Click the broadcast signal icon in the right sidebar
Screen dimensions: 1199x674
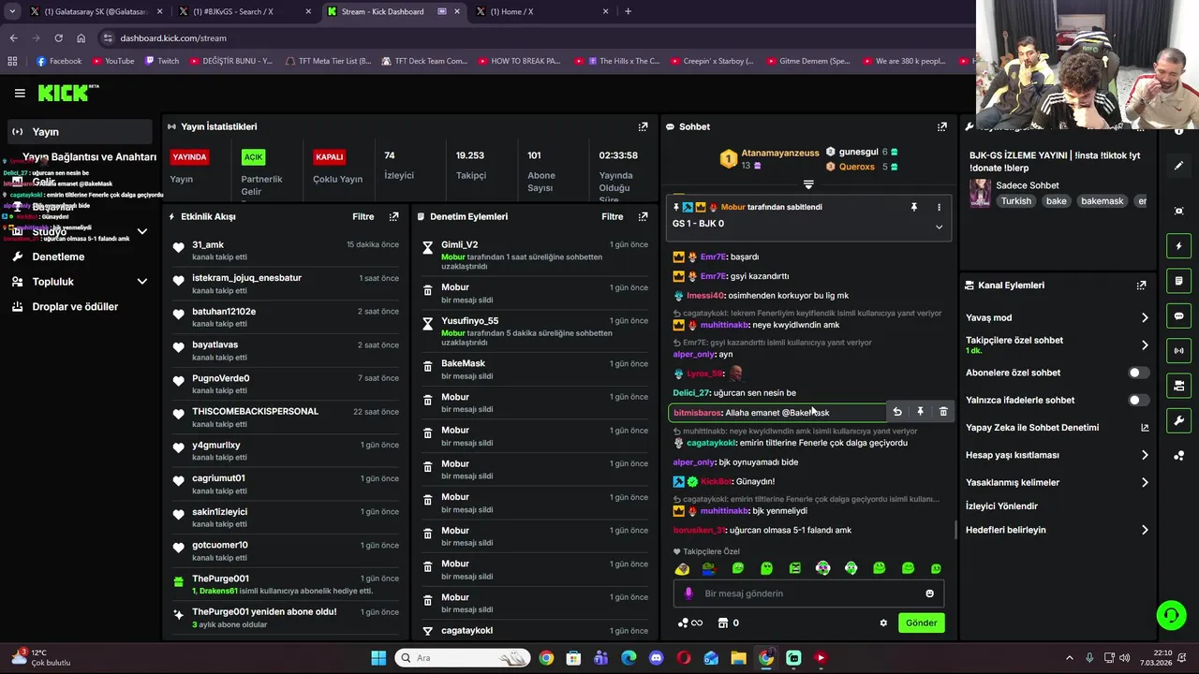point(1178,351)
